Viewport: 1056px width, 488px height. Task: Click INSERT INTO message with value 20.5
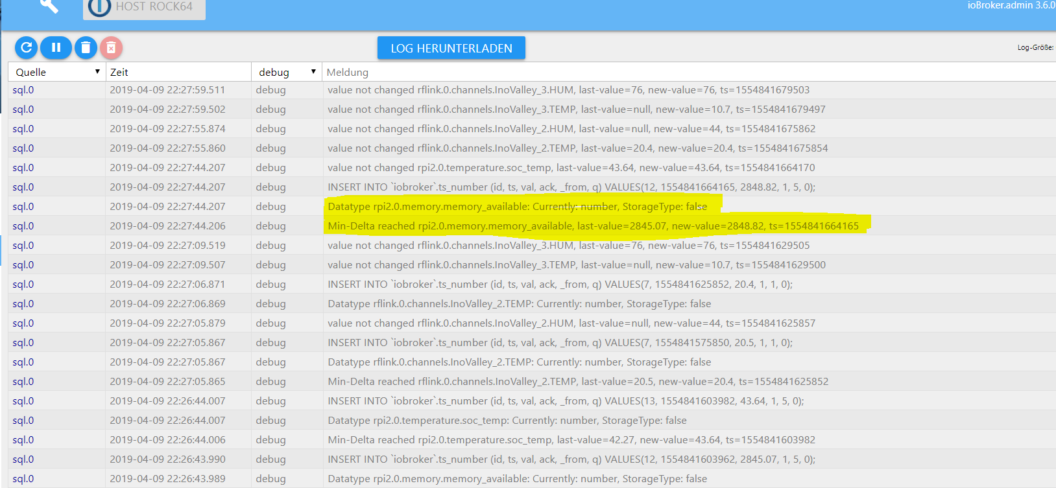coord(560,343)
